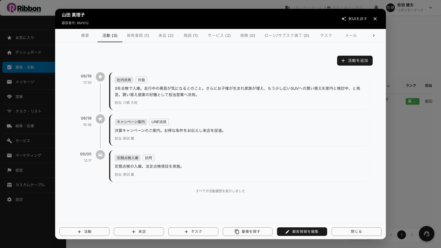441x248 pixels.
Task: Click 重複を探す button
Action: 248,232
